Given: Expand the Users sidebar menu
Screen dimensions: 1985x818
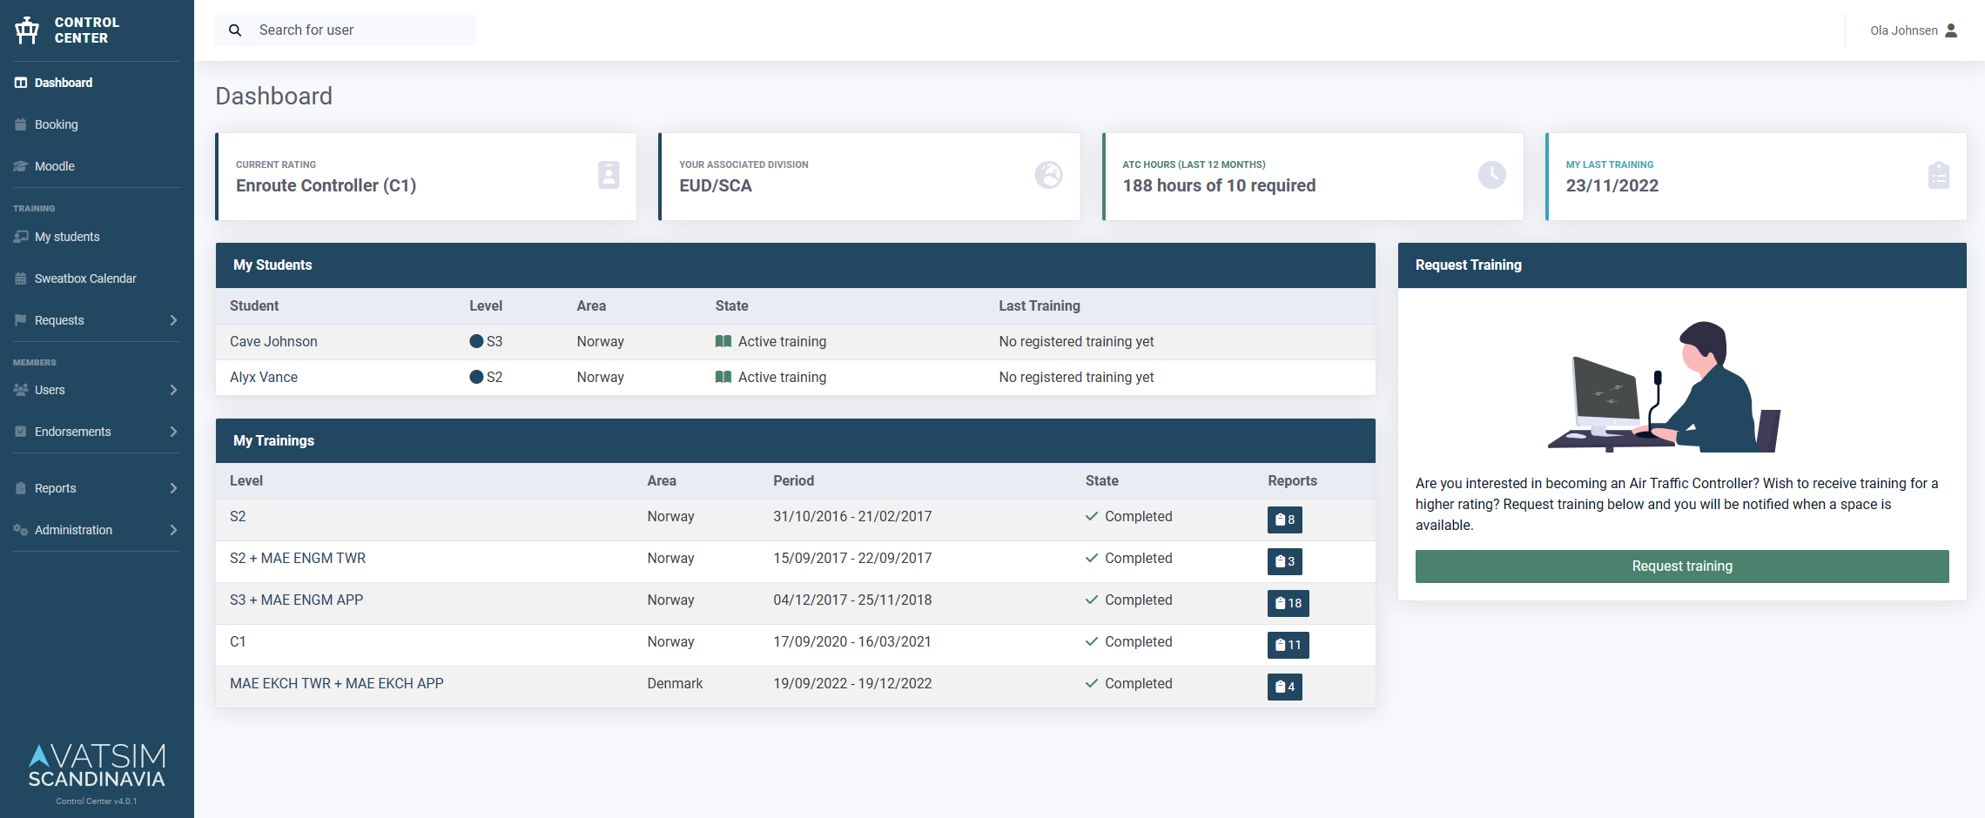Looking at the screenshot, I should tap(50, 390).
